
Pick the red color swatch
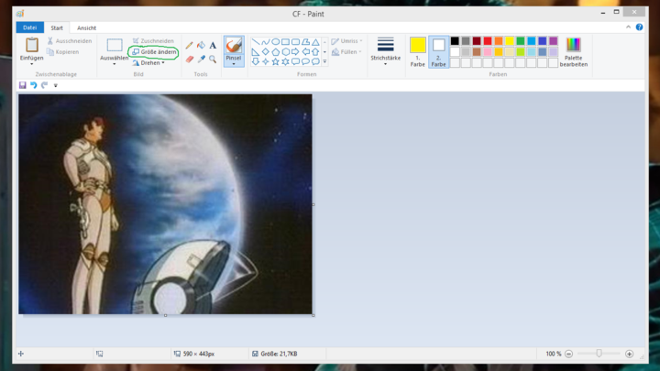click(x=488, y=41)
